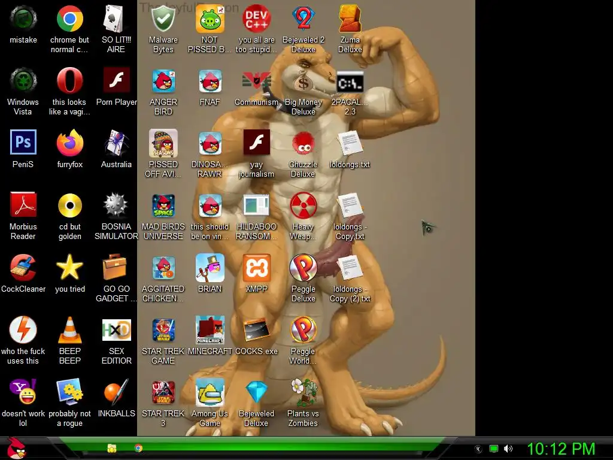Viewport: 613px width, 460px height.
Task: Open the 'loldongs - Copy.txt' file
Action: [x=350, y=205]
